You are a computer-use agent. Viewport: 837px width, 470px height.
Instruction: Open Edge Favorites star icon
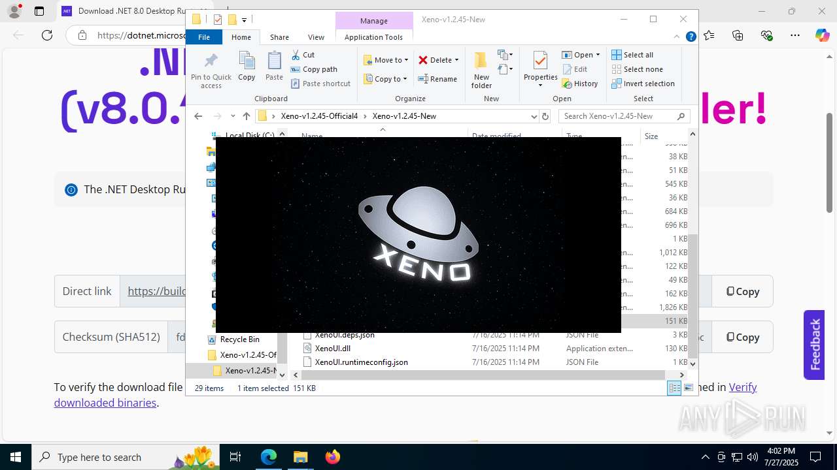click(709, 35)
